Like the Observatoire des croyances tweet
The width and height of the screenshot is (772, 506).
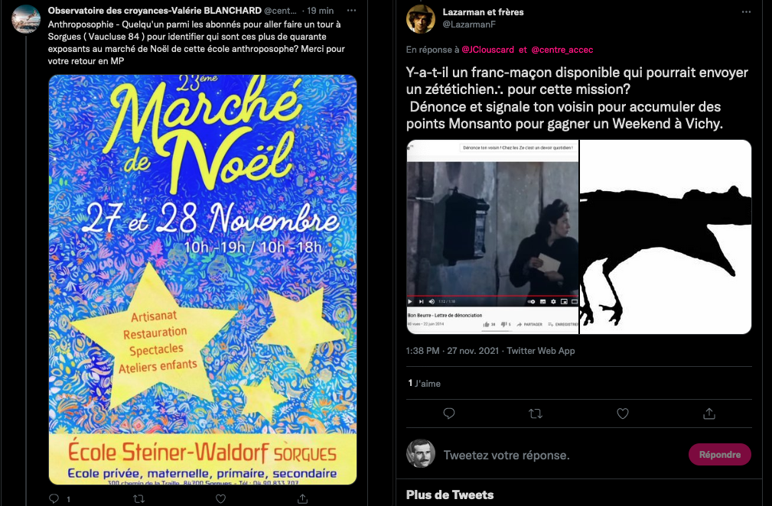pyautogui.click(x=220, y=498)
